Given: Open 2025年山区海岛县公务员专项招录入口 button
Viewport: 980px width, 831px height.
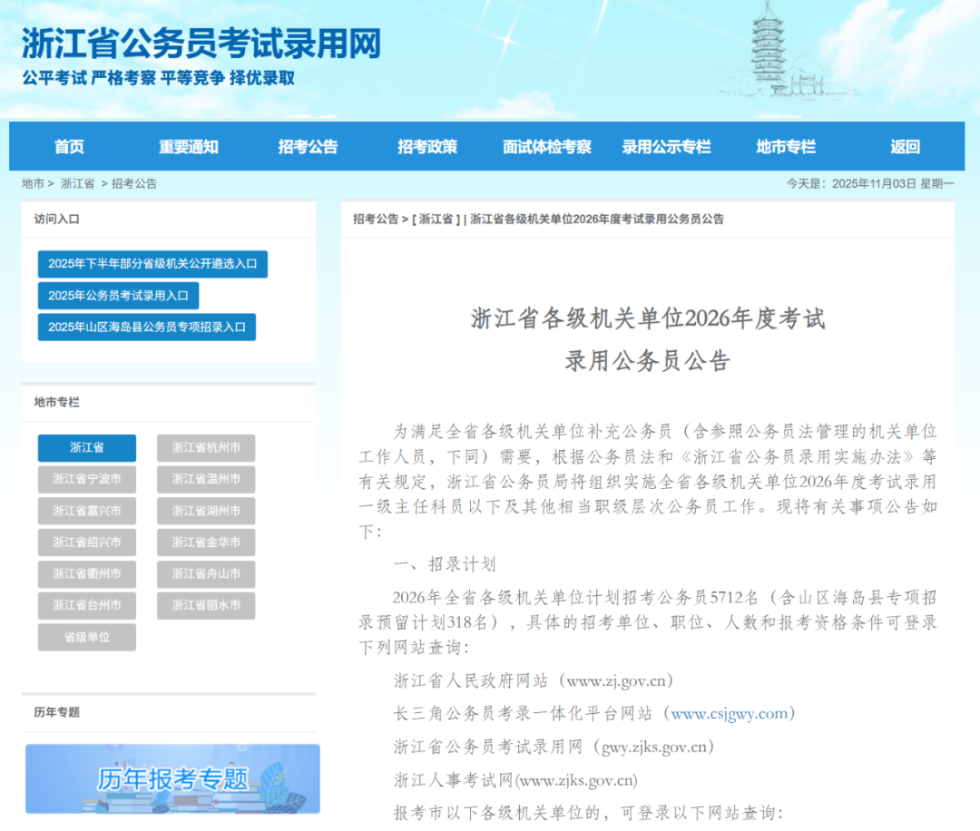Looking at the screenshot, I should coord(146,327).
